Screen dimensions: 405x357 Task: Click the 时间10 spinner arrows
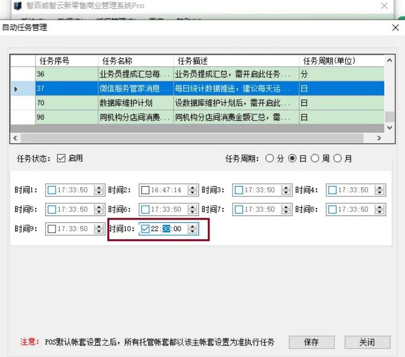[x=193, y=229]
